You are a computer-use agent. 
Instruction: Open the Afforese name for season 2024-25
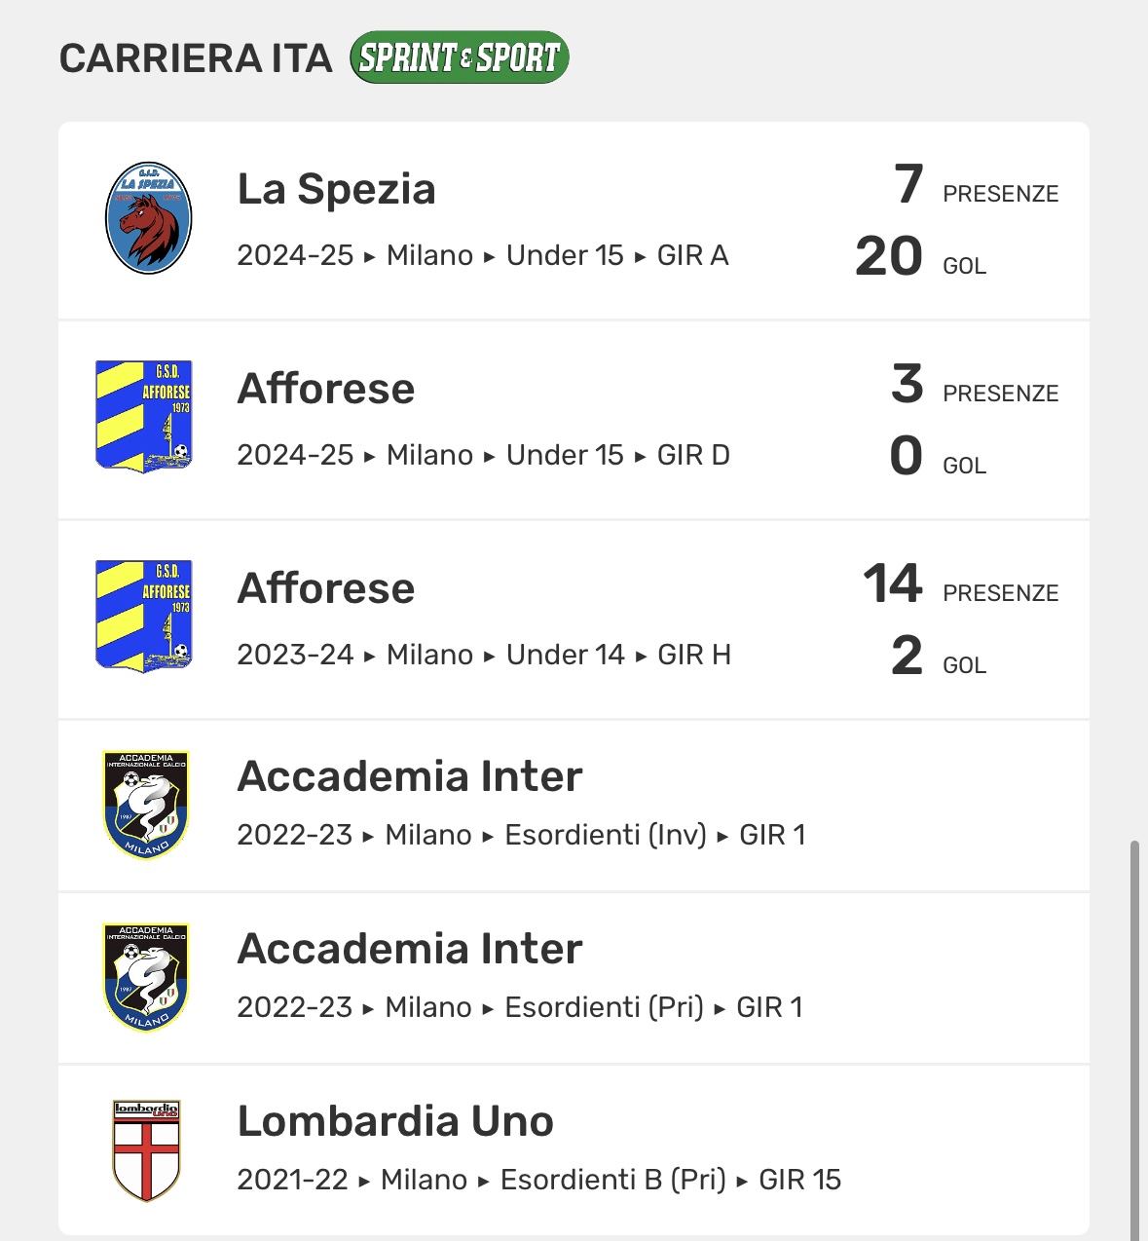(x=326, y=389)
